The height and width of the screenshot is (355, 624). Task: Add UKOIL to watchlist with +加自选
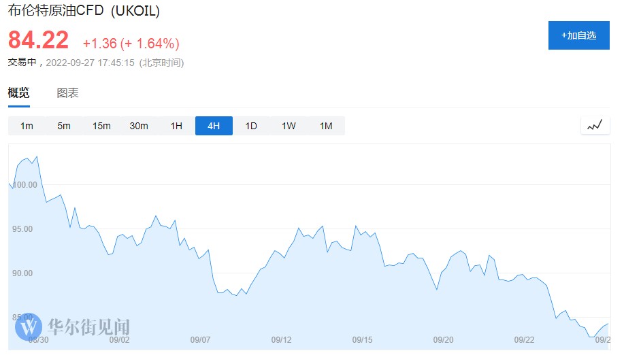click(578, 35)
